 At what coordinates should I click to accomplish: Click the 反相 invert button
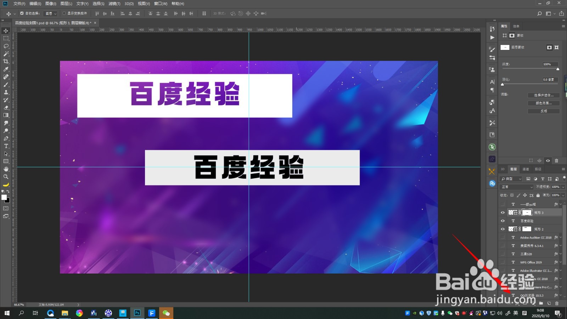[x=544, y=111]
